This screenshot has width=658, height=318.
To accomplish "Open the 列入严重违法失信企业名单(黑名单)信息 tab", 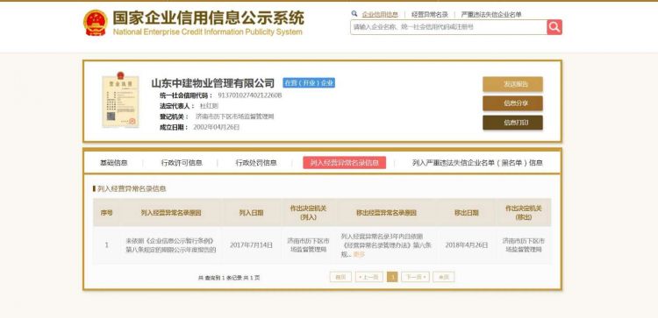I will [x=477, y=163].
